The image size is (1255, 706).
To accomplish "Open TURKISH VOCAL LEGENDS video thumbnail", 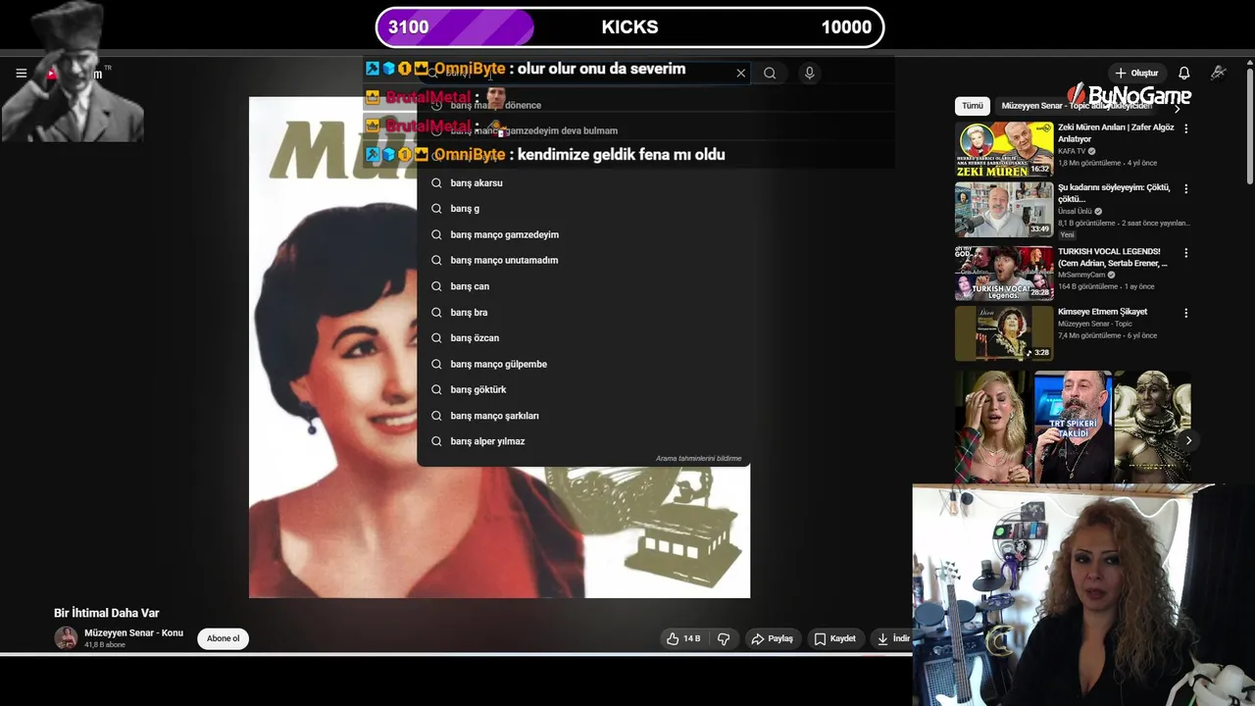I will [x=1004, y=272].
